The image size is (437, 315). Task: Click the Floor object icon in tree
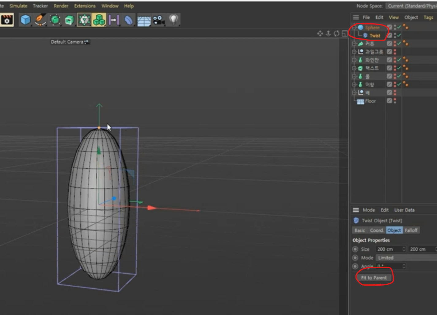360,101
